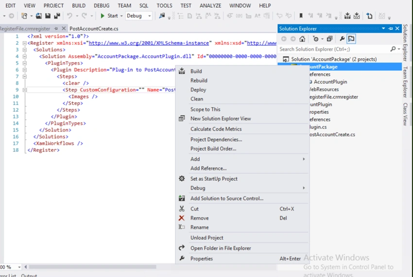413x277 pixels.
Task: Switch to the Class View side tab
Action: [x=405, y=114]
